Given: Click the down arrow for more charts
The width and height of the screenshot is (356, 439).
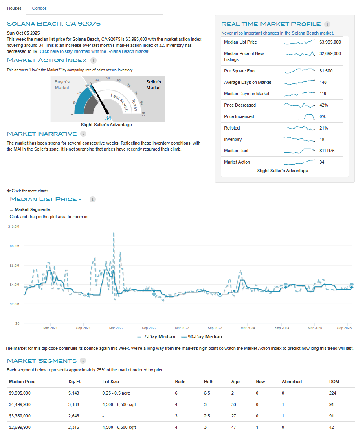Looking at the screenshot, I should [x=9, y=191].
